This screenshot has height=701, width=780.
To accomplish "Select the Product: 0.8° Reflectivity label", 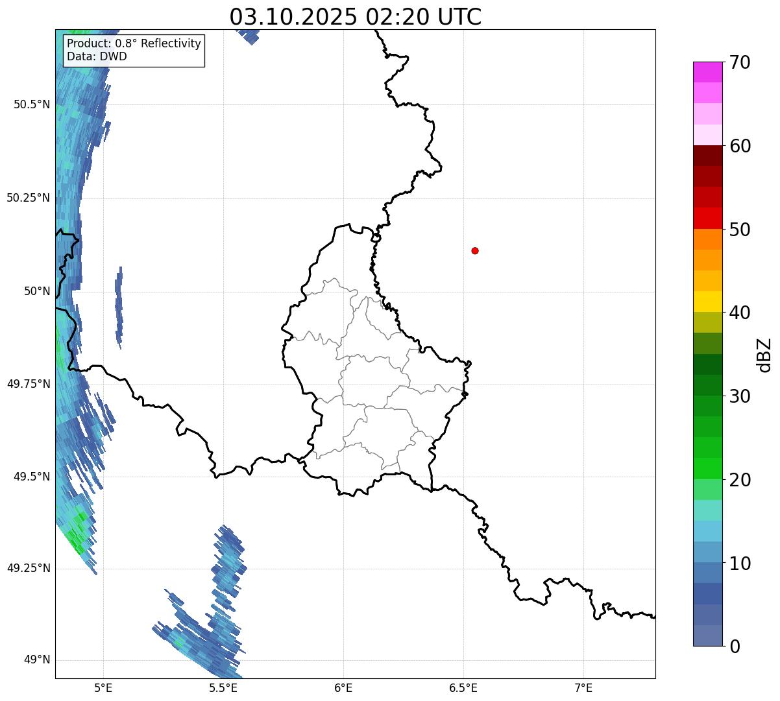I will (134, 43).
